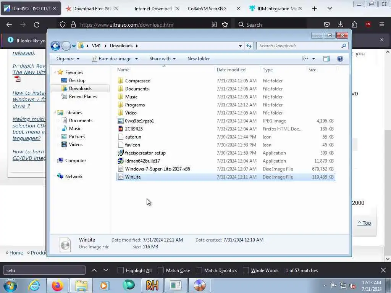This screenshot has height=293, width=391.
Task: Change your view icon in Explorer toolbar
Action: [305, 59]
